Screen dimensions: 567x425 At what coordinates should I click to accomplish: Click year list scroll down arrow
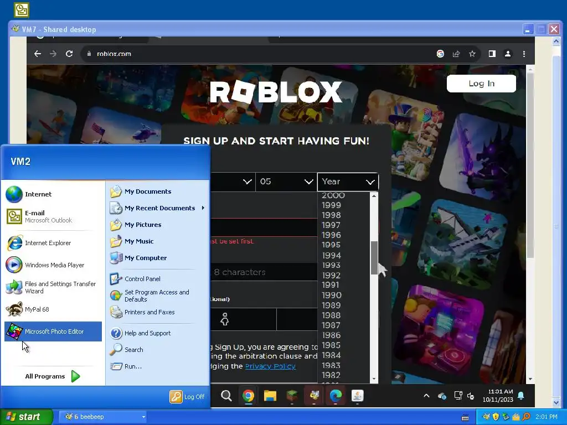click(x=374, y=379)
